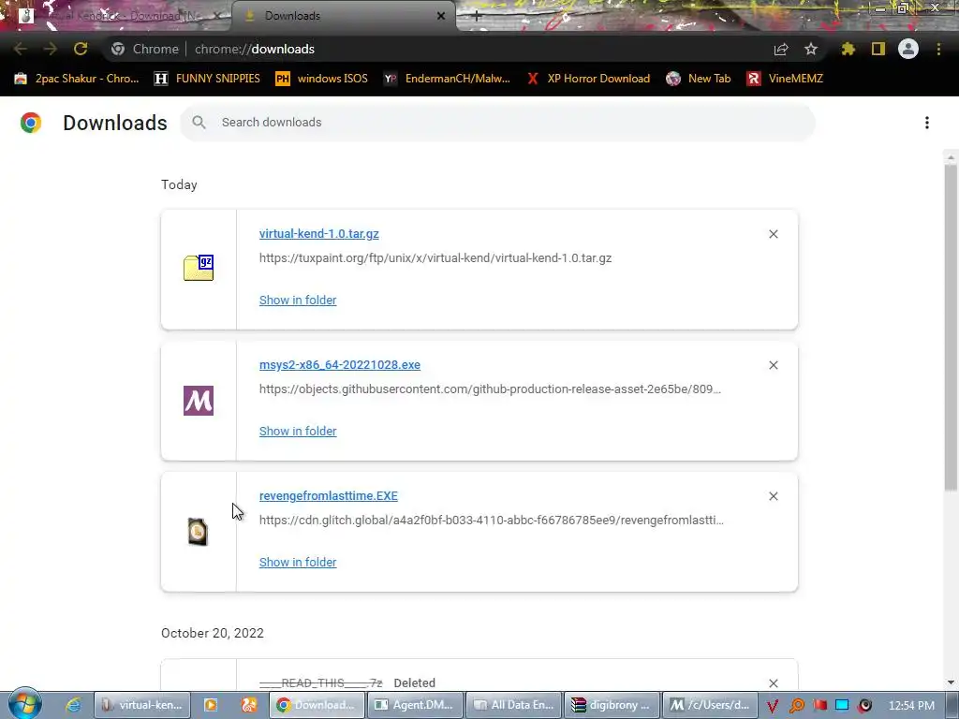Bookmark this page with the star icon
959x719 pixels.
811,49
